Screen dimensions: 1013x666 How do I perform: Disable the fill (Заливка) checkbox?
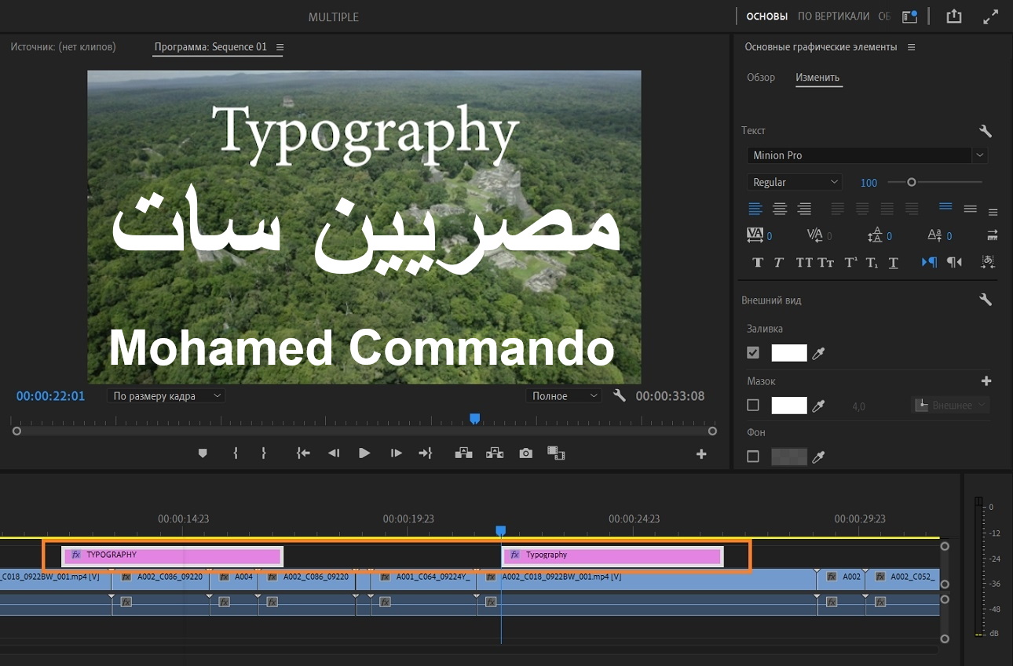tap(753, 353)
